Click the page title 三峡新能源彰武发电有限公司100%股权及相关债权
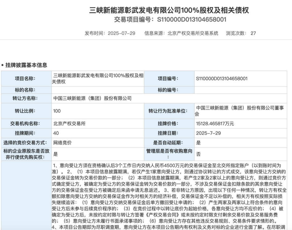This screenshot has height=230, width=292. 169,10
